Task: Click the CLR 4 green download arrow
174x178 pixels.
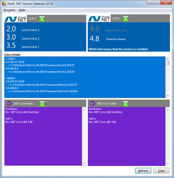Action: click(x=125, y=18)
